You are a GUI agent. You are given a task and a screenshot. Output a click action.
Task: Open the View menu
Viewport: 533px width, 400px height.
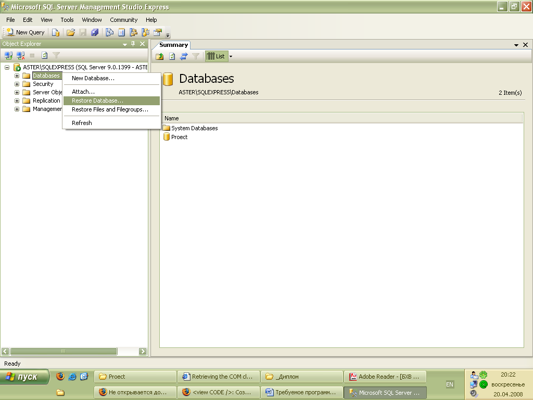point(46,20)
